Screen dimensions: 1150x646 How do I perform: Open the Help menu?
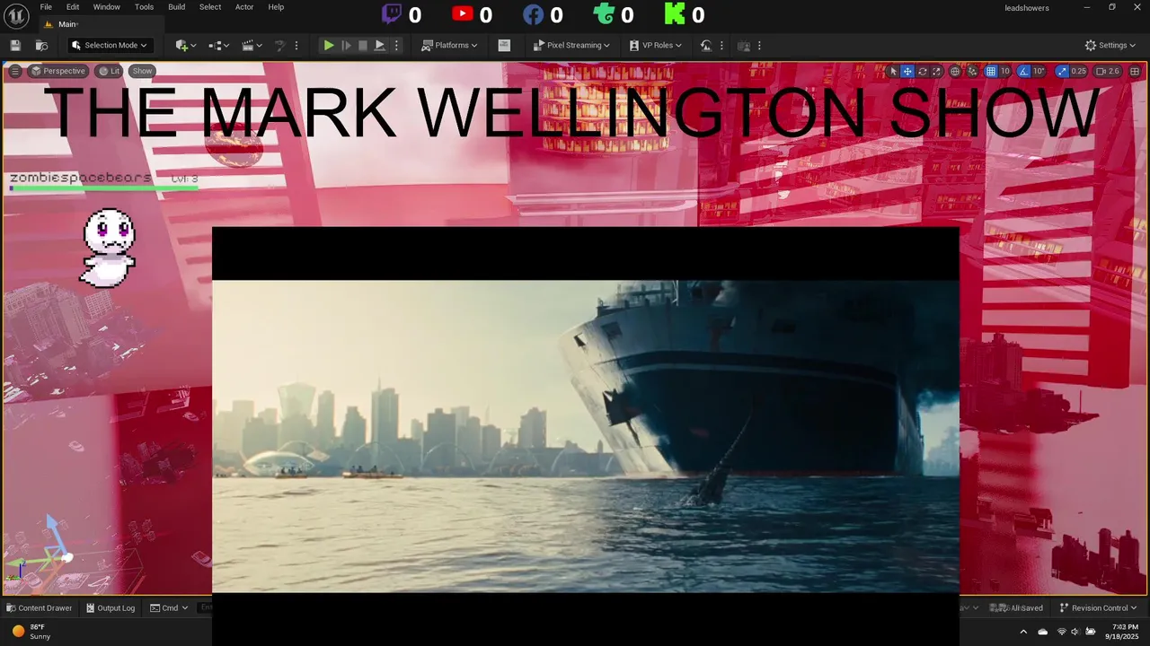click(x=276, y=7)
